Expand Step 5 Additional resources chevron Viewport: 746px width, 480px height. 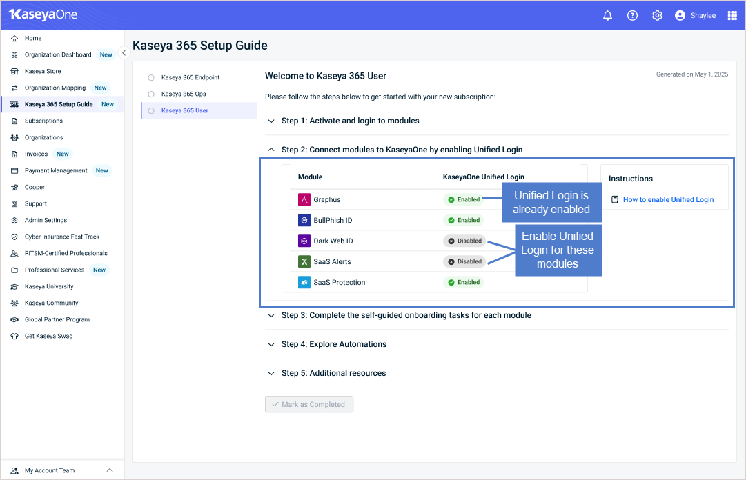[x=271, y=374]
